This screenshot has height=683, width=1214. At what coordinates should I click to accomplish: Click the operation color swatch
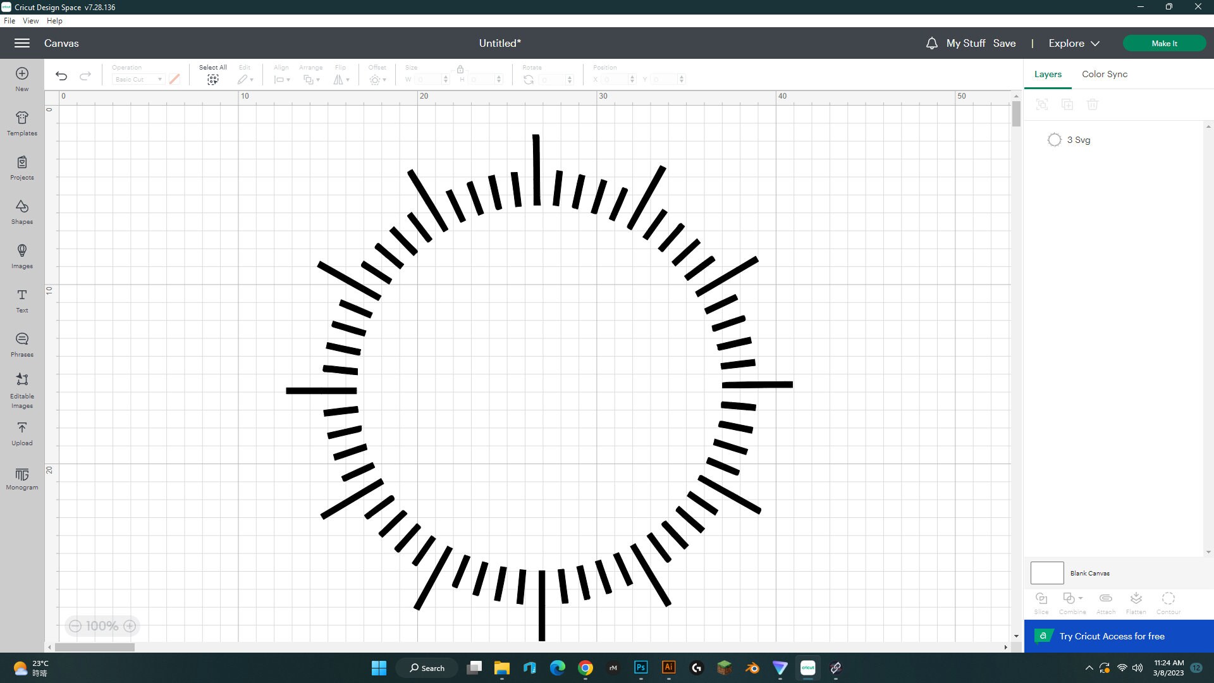(x=175, y=78)
